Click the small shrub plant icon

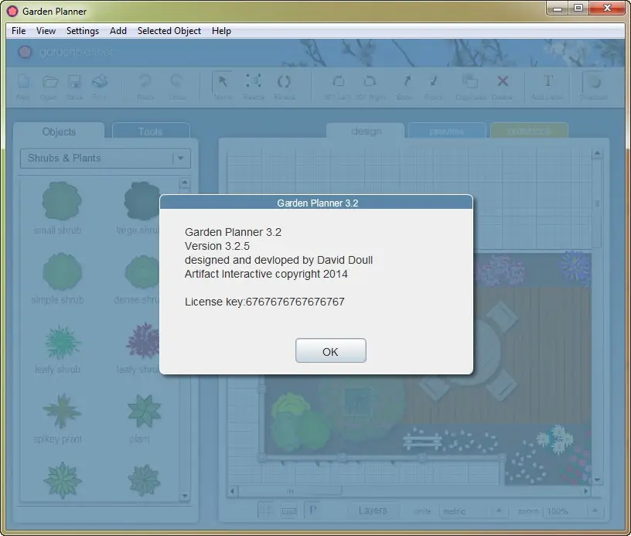click(x=62, y=200)
